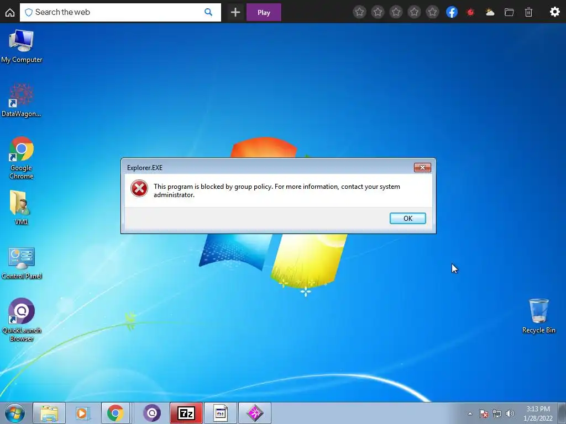This screenshot has width=566, height=424.
Task: Click the Action Center flag icon
Action: click(x=484, y=414)
